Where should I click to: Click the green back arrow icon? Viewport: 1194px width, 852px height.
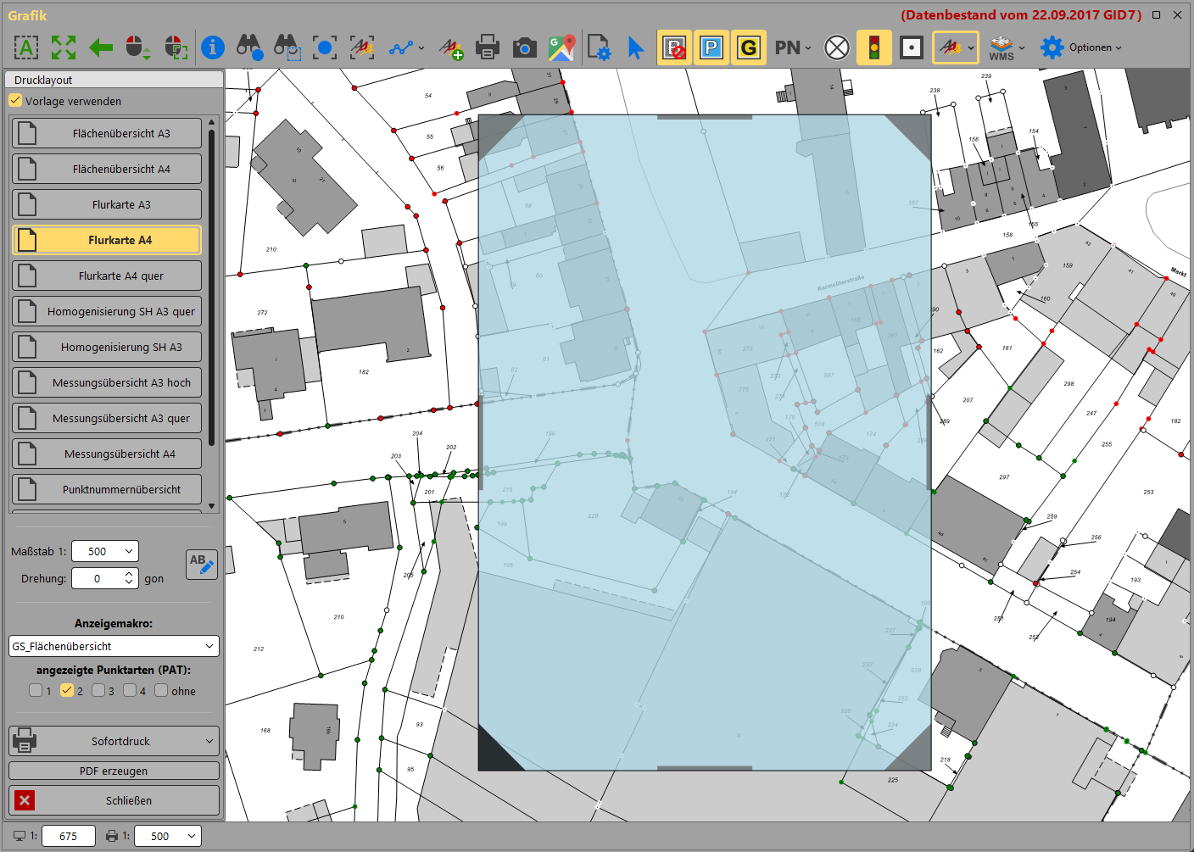click(101, 47)
